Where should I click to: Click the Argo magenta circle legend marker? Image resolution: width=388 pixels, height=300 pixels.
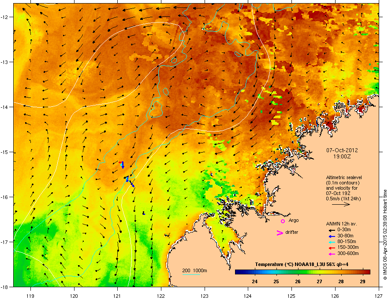tap(283, 221)
